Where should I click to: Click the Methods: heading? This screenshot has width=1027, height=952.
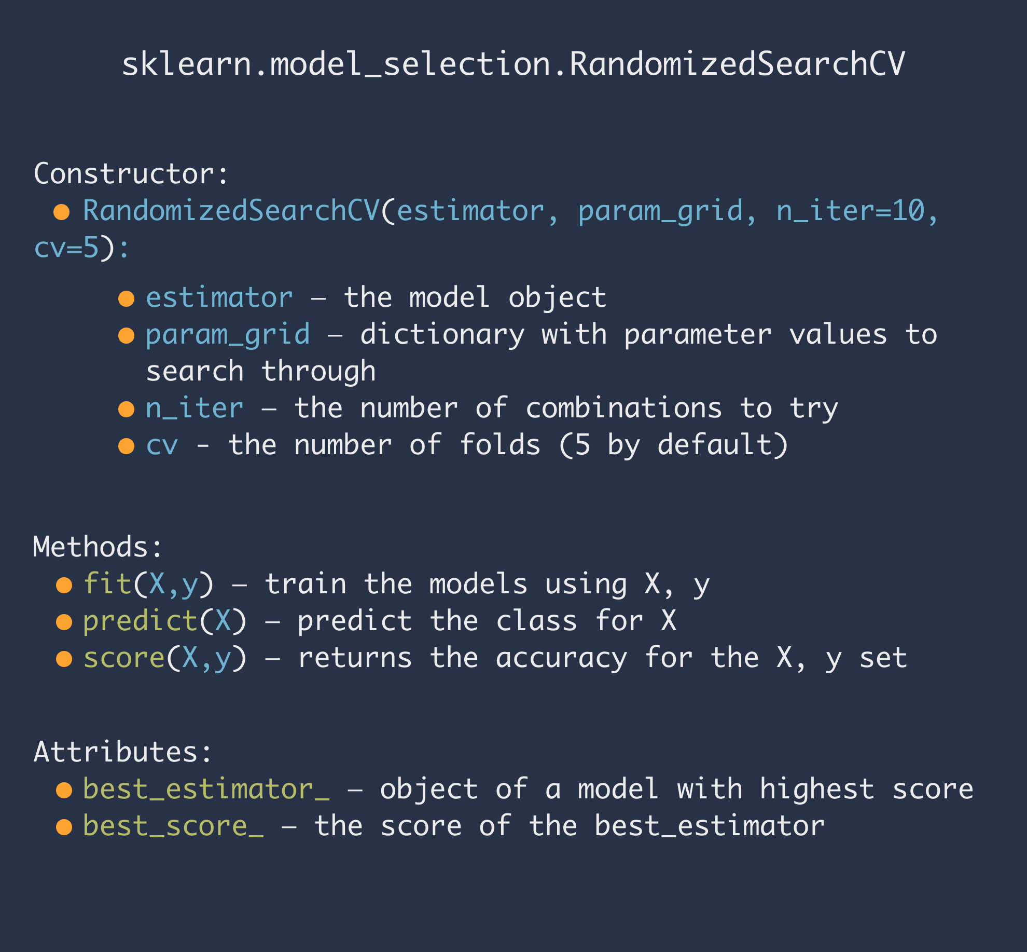click(98, 547)
